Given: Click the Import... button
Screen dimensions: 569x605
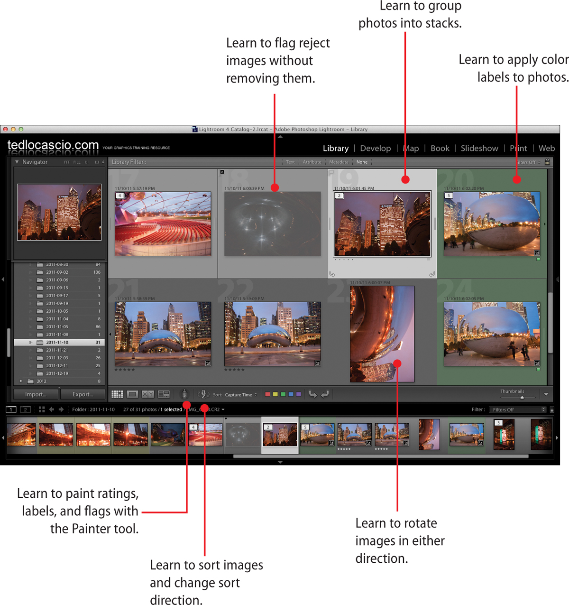Looking at the screenshot, I should click(36, 394).
